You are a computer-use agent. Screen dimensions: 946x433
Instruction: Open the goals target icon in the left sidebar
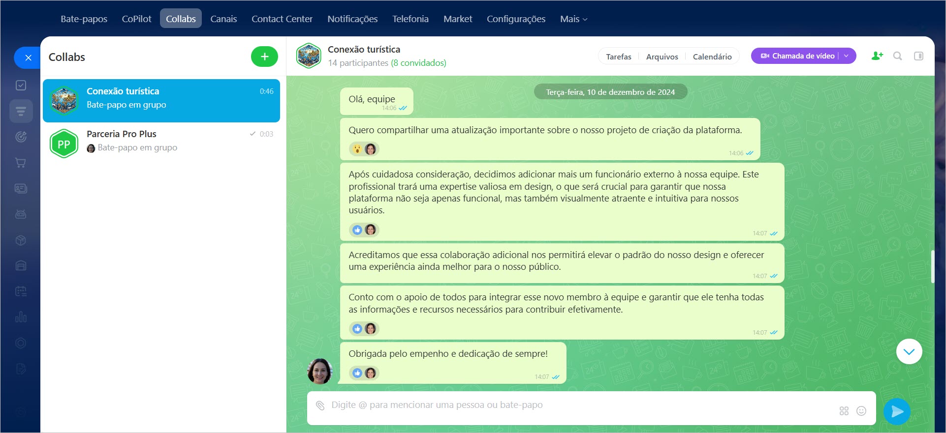[21, 137]
